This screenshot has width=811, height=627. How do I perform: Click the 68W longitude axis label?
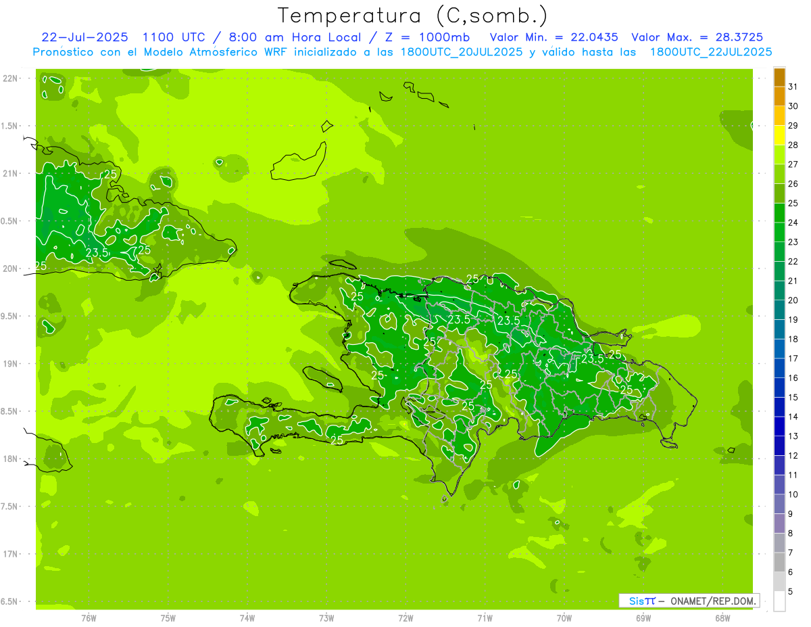coord(722,618)
